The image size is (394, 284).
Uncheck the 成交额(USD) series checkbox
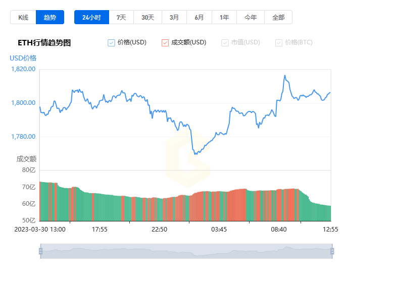[x=165, y=43]
